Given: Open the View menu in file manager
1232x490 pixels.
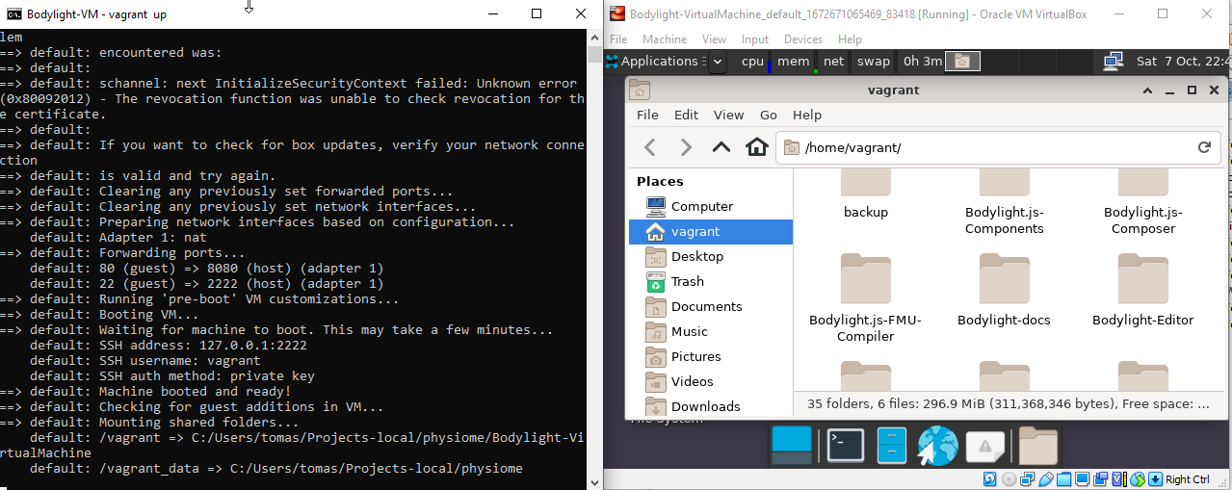Looking at the screenshot, I should point(728,115).
